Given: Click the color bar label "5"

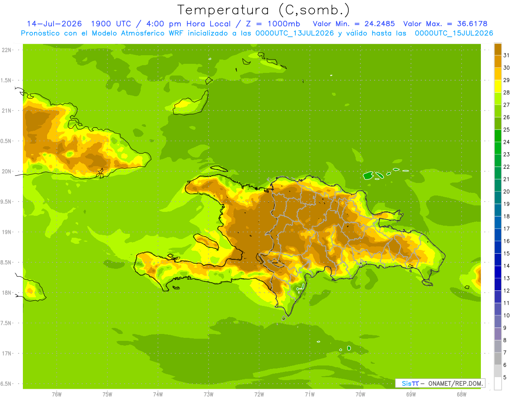Looking at the screenshot, I should click(505, 378).
